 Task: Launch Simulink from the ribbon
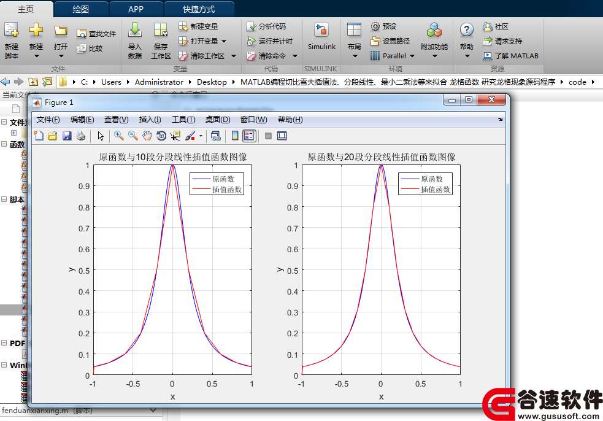321,37
